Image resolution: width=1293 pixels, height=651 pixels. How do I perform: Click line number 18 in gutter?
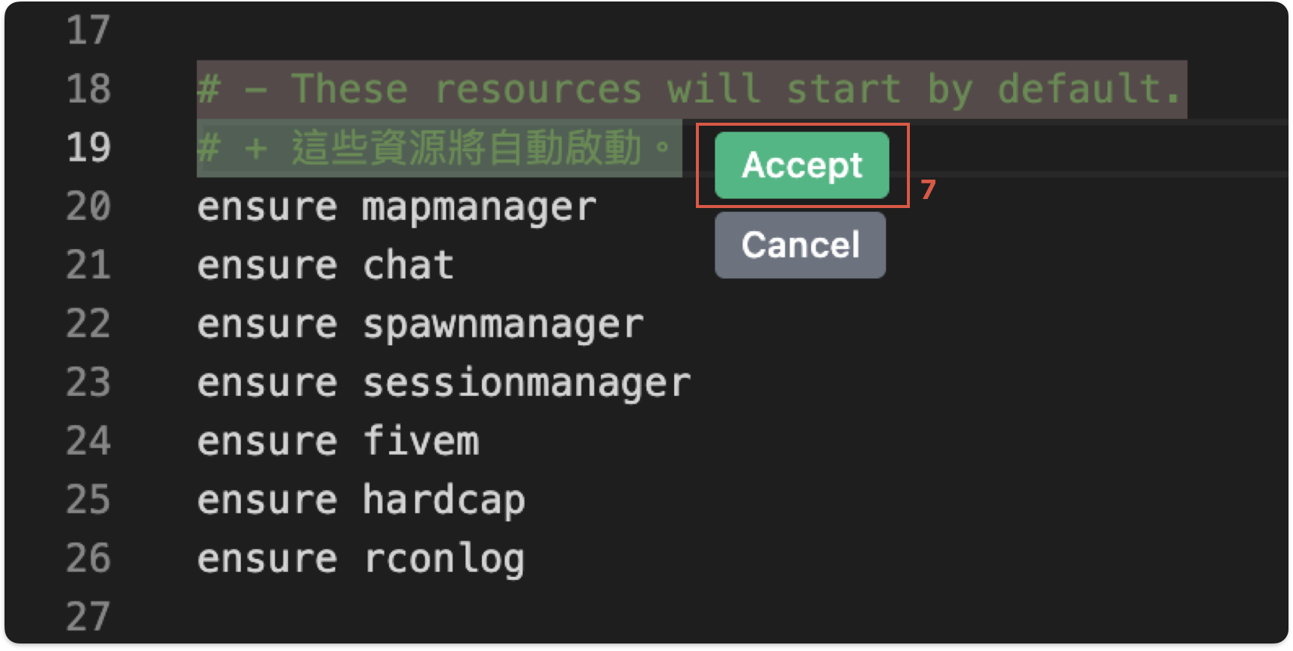coord(88,89)
